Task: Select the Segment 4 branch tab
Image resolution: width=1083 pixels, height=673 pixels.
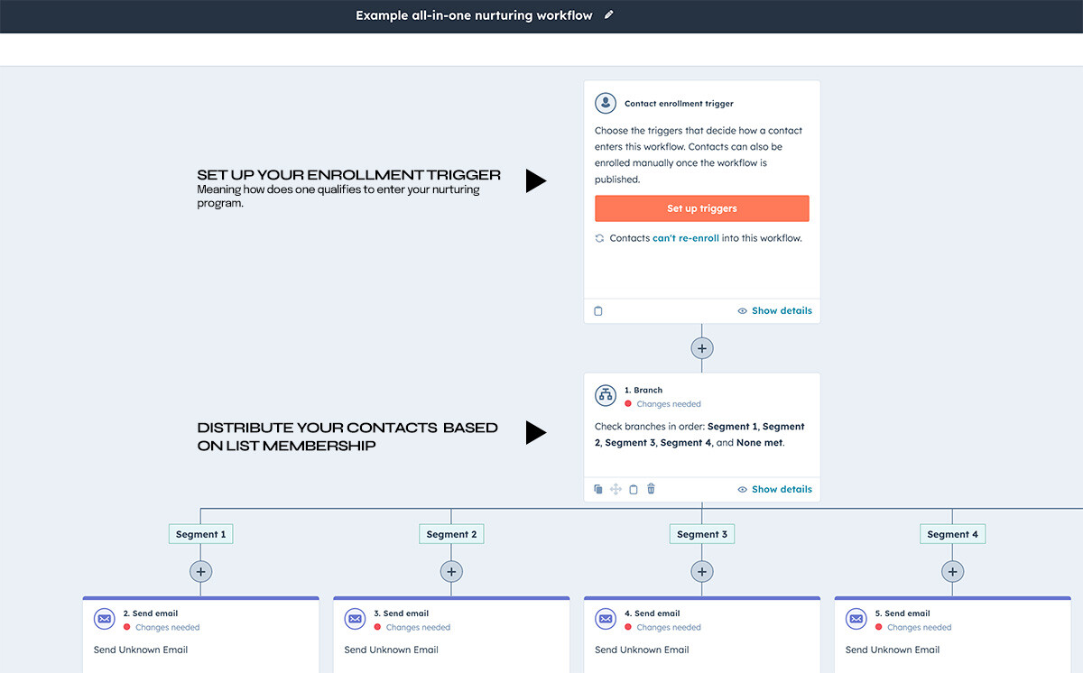Action: tap(952, 533)
